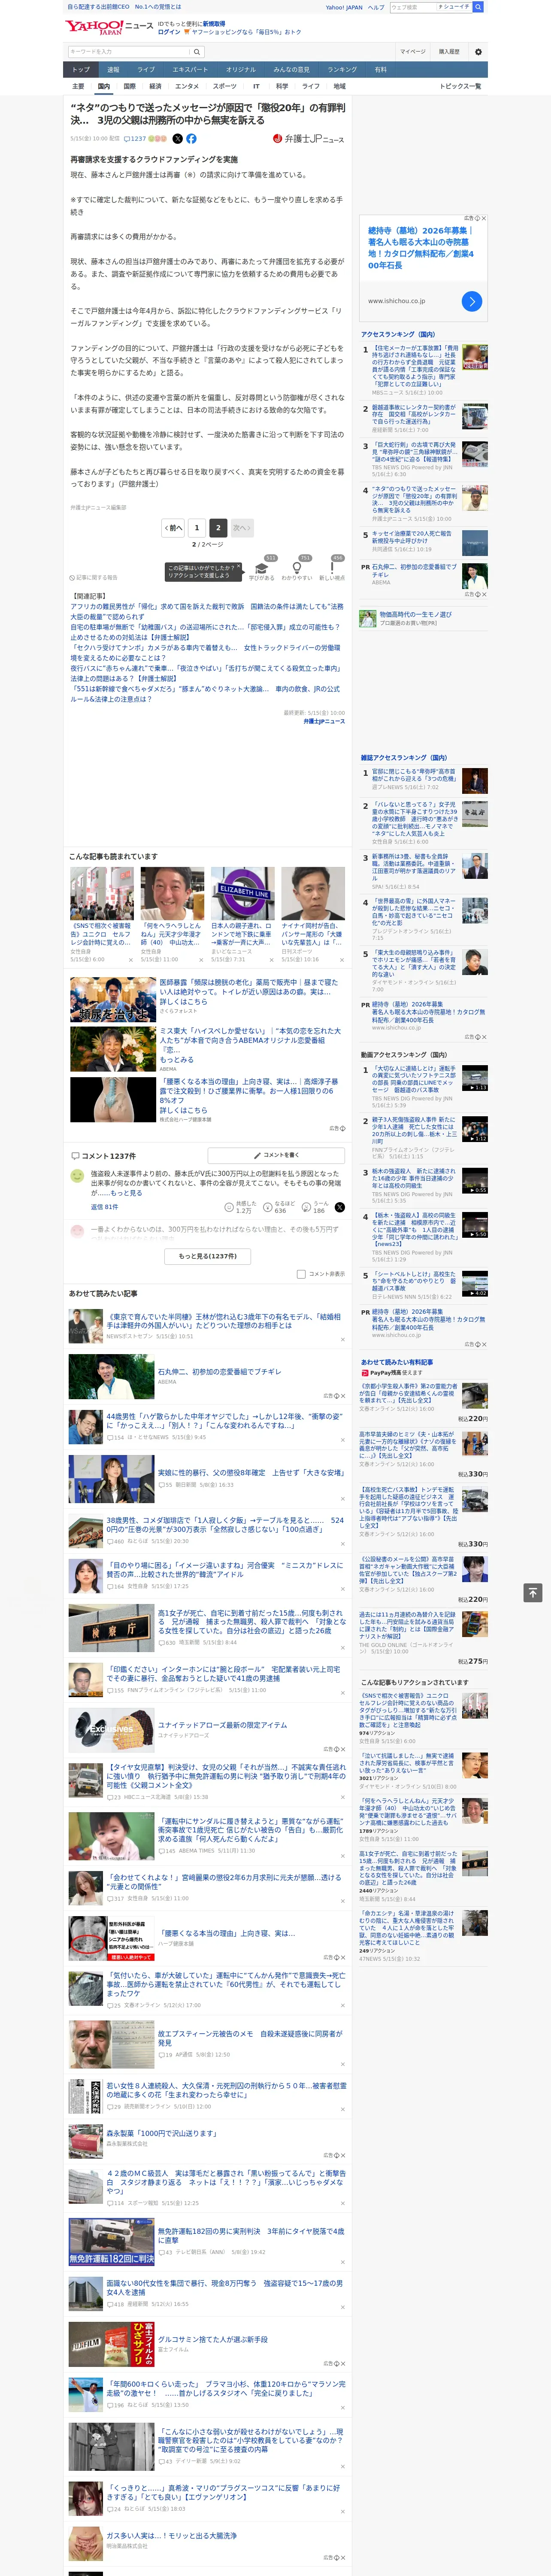551x2576 pixels.
Task: Open the トップ tab
Action: click(x=81, y=70)
